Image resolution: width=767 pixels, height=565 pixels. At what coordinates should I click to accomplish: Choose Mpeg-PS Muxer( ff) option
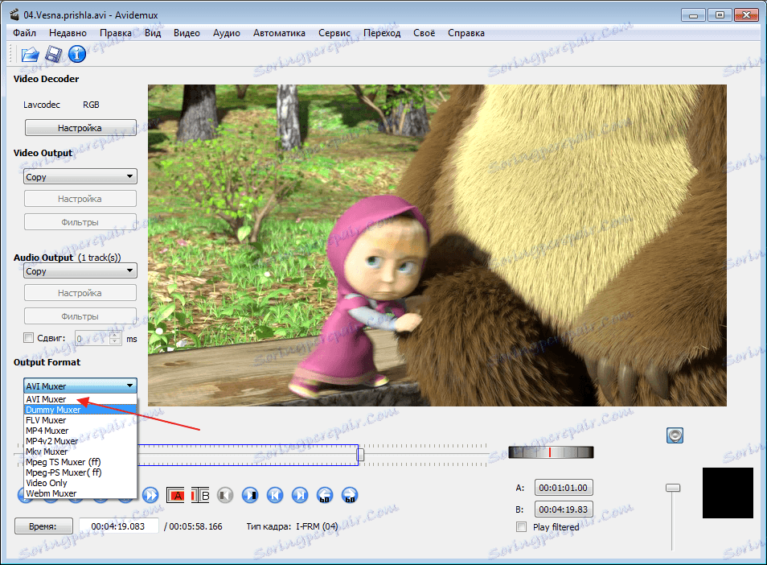(80, 472)
